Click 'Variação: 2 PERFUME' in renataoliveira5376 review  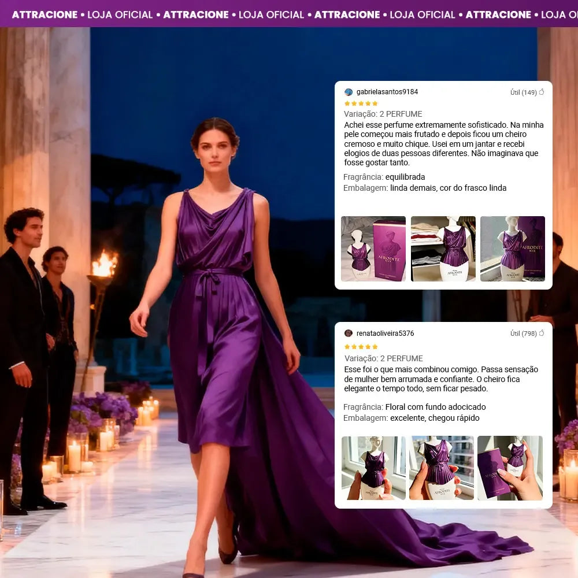point(384,358)
